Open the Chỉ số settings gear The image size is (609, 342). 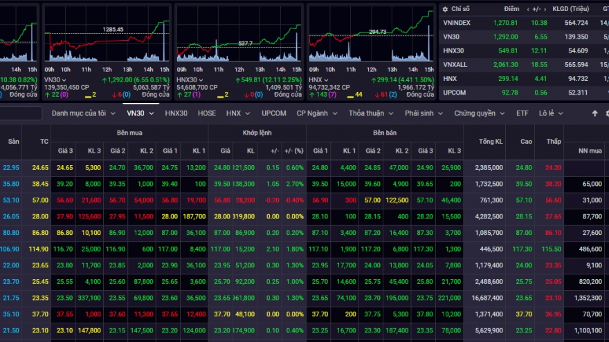[x=445, y=9]
